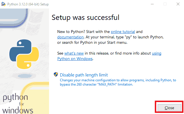Minimize the Python Setup window
Image resolution: width=184 pixels, height=114 pixels.
[x=152, y=4]
